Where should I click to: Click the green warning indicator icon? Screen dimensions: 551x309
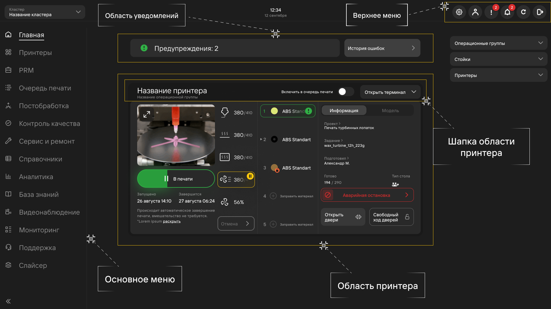tap(144, 48)
